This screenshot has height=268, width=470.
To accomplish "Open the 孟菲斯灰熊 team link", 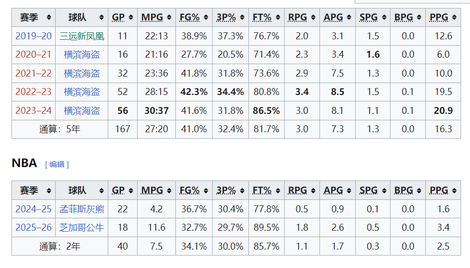I will click(x=82, y=209).
